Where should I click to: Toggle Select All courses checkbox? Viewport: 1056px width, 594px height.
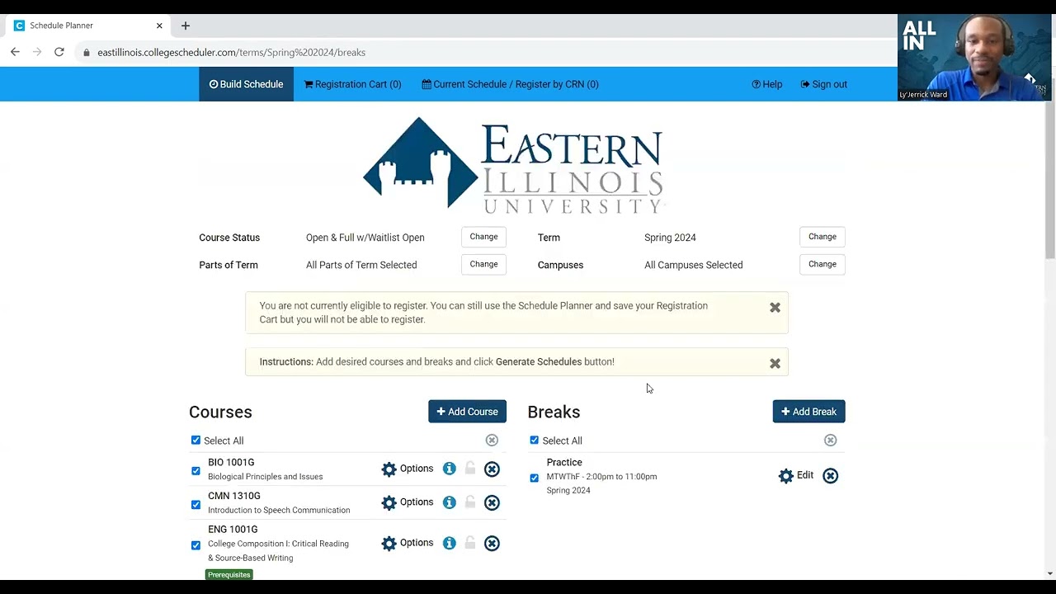pyautogui.click(x=196, y=441)
